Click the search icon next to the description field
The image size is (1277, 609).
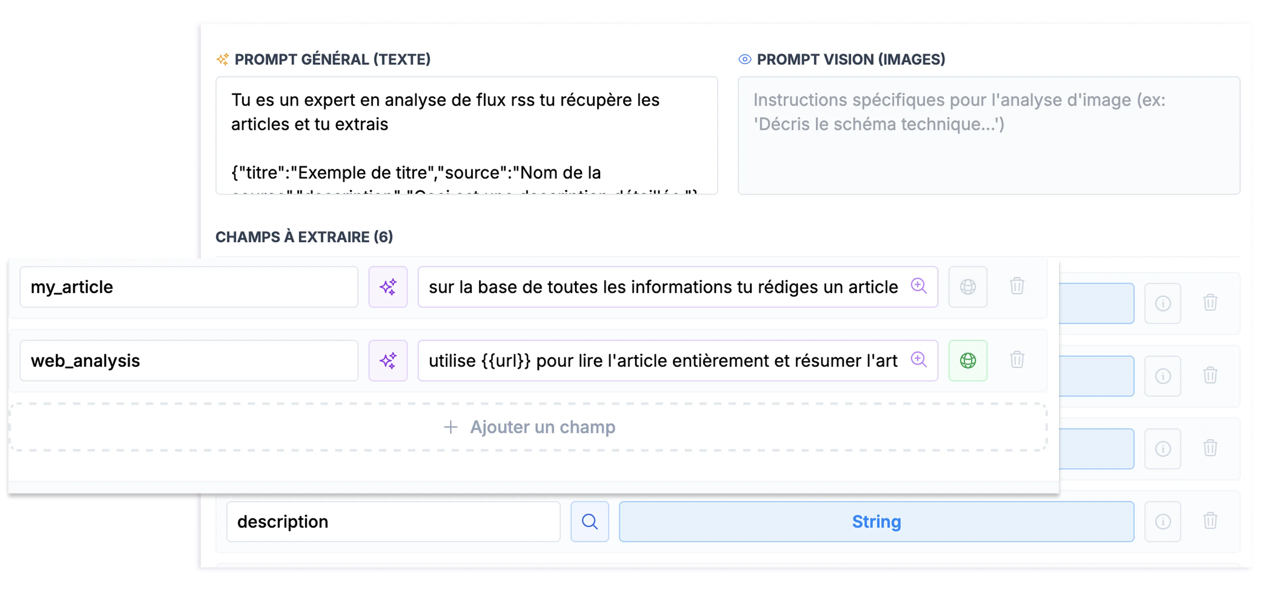589,521
